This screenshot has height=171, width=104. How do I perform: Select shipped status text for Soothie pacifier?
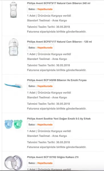pyautogui.click(x=54, y=131)
